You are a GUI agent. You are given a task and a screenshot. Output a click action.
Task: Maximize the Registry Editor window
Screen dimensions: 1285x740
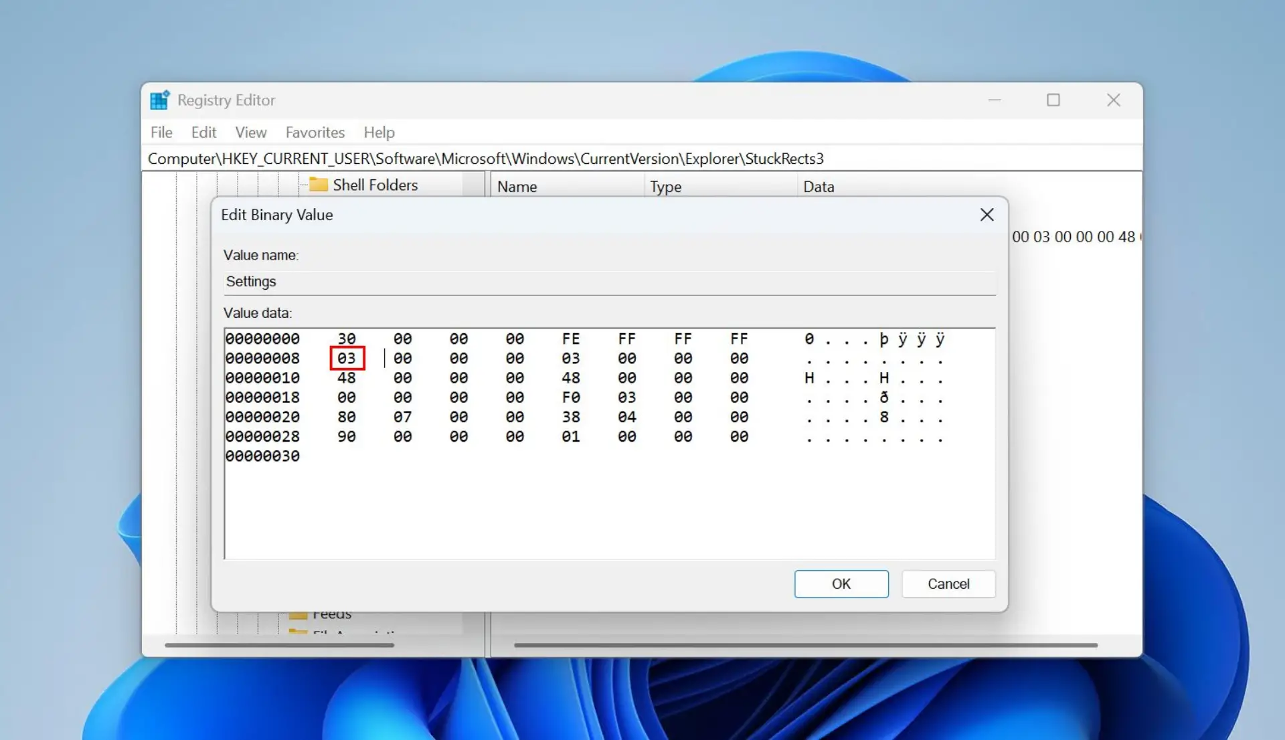pos(1053,100)
